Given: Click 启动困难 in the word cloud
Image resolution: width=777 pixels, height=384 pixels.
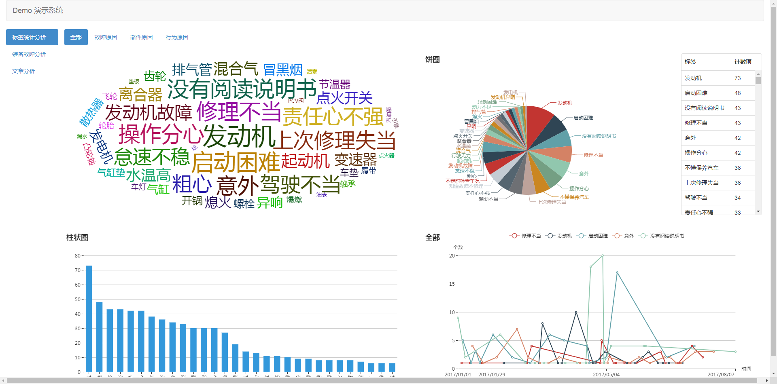Looking at the screenshot, I should (x=236, y=162).
